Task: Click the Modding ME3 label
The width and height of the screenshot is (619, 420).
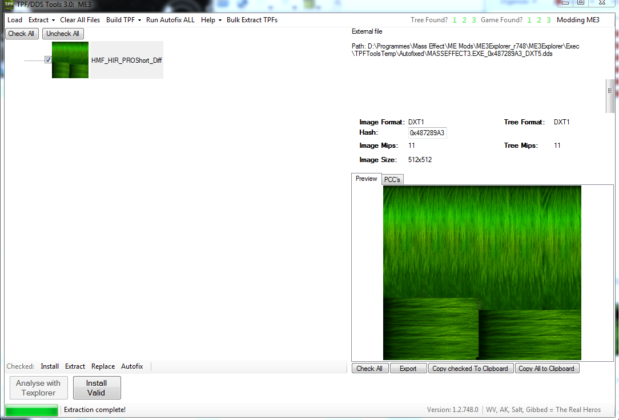Action: (x=578, y=20)
